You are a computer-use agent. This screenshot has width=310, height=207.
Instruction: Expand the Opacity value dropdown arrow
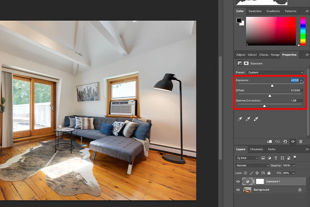pos(294,165)
